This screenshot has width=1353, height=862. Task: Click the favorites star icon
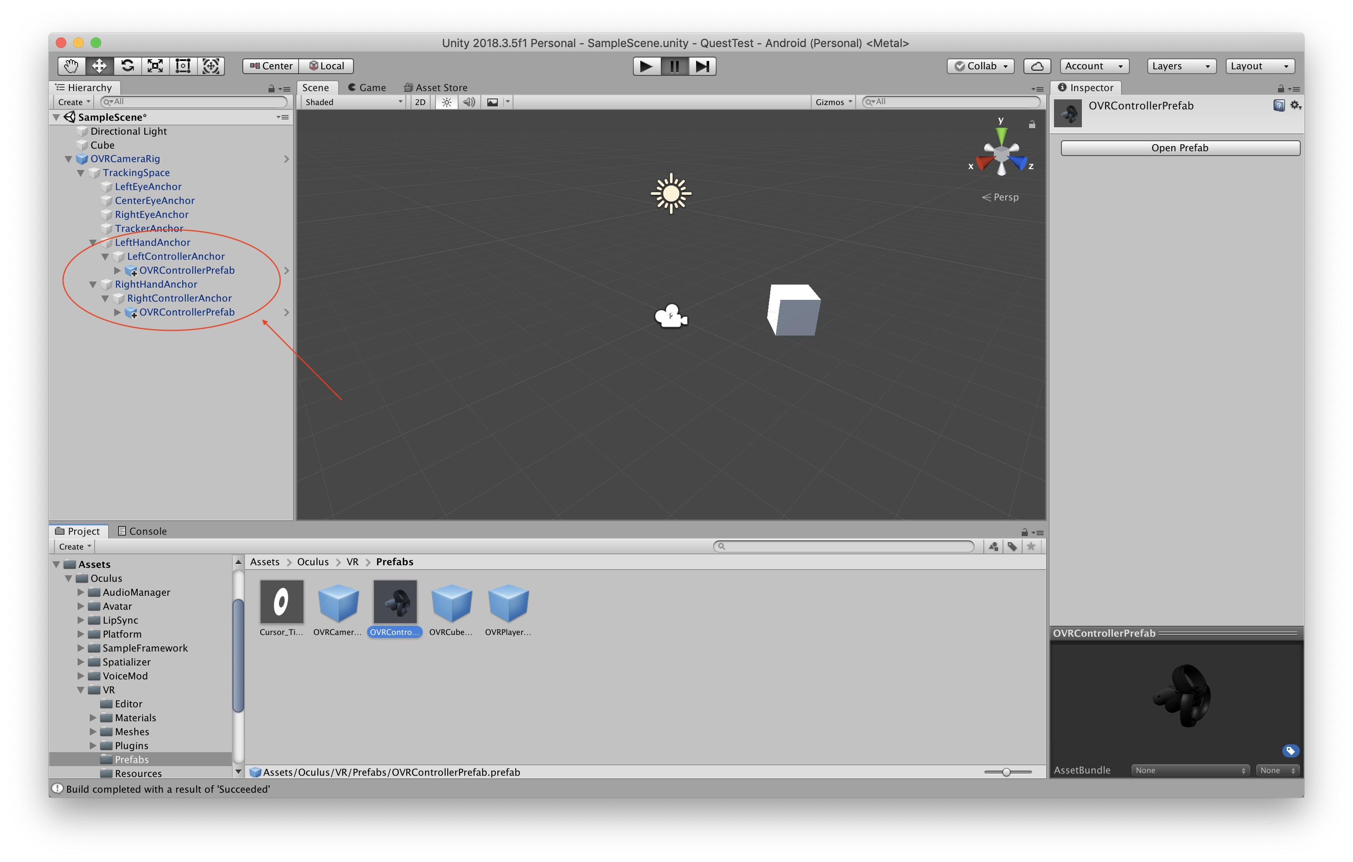(1031, 547)
